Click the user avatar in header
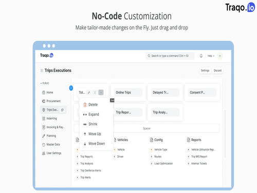Screen dimensions: 257x193 tap(220, 56)
